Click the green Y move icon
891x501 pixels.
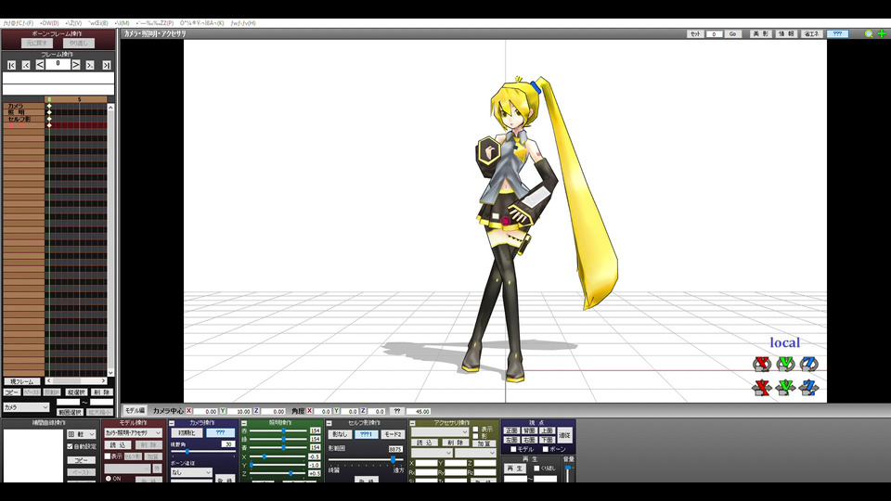[785, 388]
